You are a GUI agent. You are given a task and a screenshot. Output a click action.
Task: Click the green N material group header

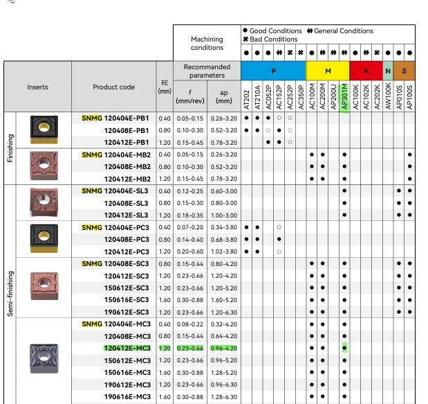(388, 71)
